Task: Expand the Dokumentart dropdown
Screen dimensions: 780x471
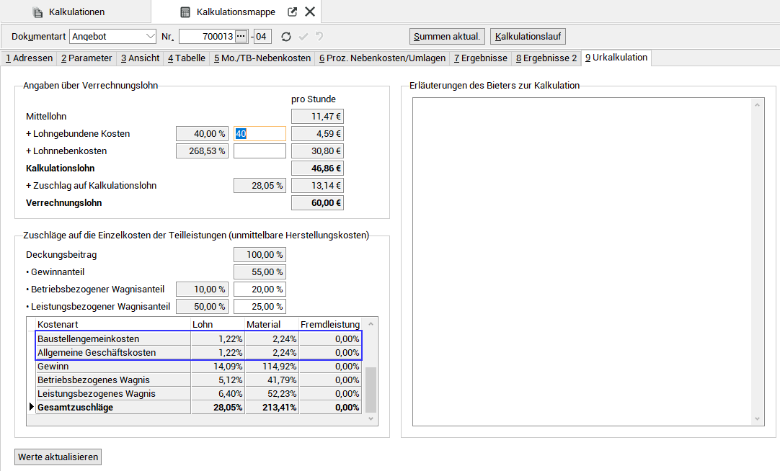Action: (149, 37)
